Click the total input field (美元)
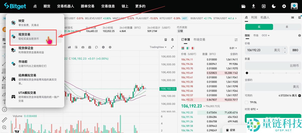This screenshot has width=302, height=133. (x=273, y=87)
